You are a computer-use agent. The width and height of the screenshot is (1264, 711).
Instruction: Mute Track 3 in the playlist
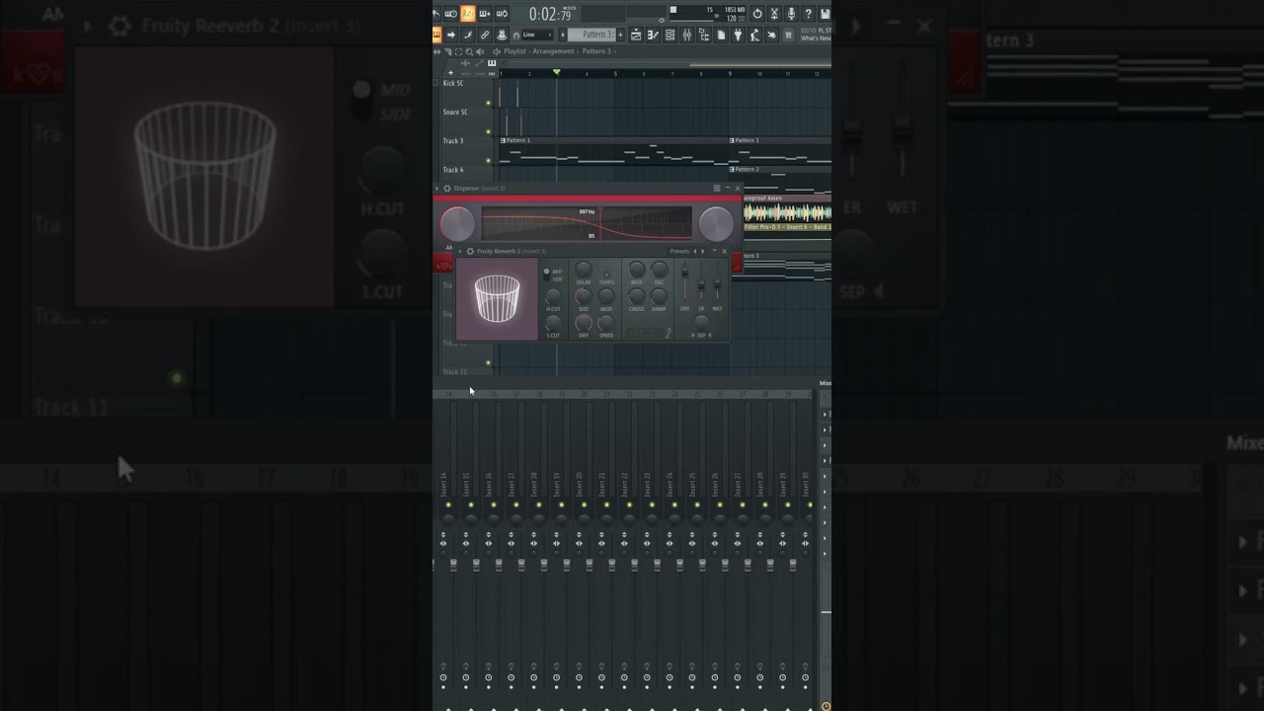(x=489, y=160)
